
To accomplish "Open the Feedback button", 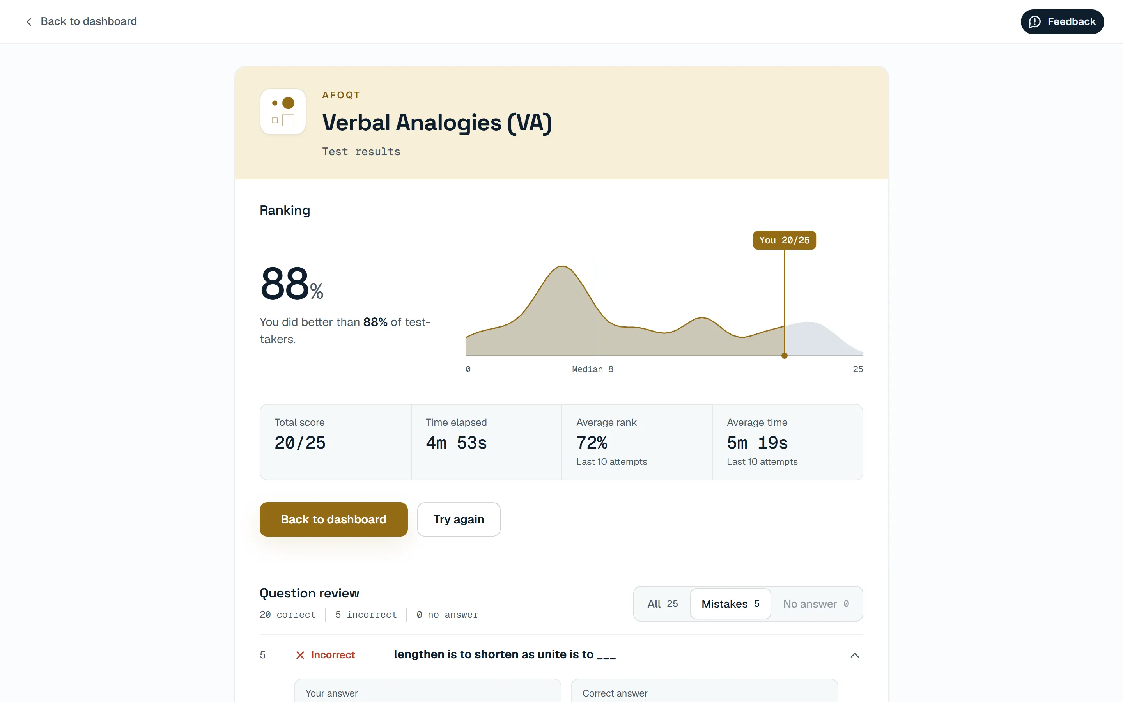I will point(1062,22).
